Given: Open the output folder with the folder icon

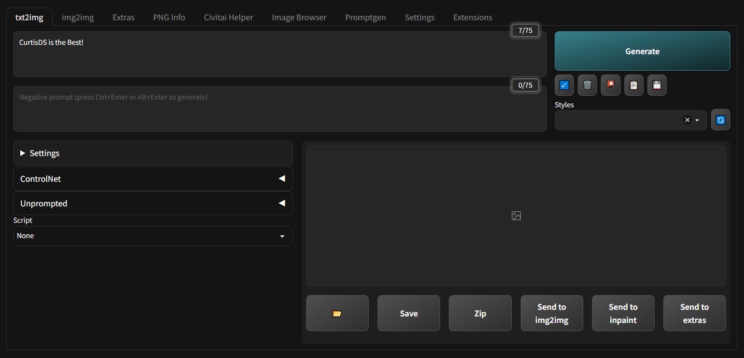Looking at the screenshot, I should tap(337, 313).
